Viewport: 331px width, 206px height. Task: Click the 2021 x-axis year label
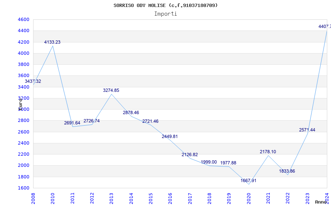tap(268, 198)
